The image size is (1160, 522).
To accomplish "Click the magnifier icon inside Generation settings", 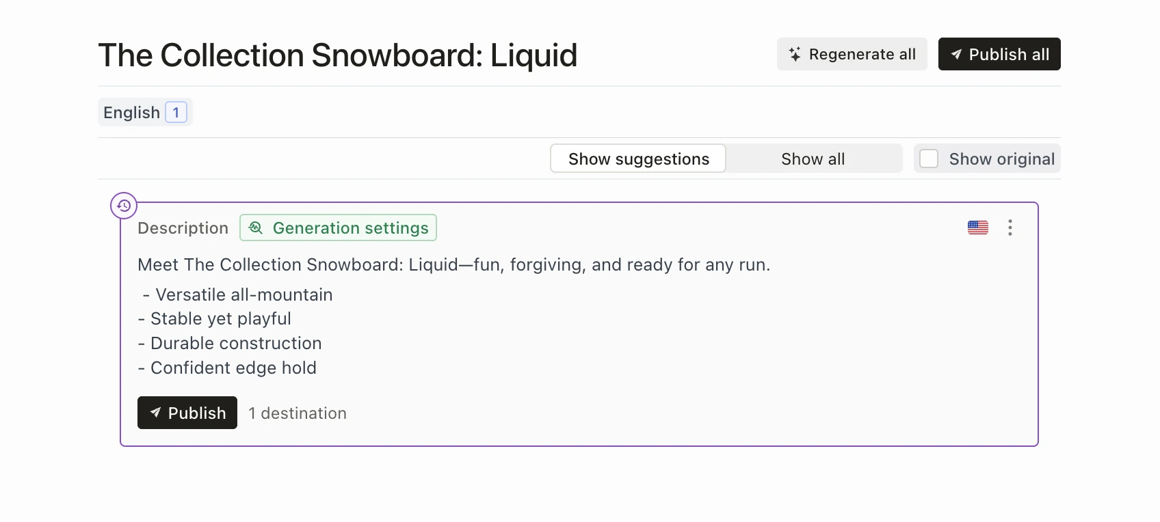I will tap(256, 228).
